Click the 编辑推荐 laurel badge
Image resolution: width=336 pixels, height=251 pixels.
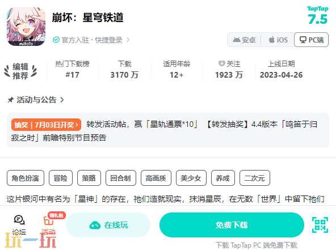point(20,71)
